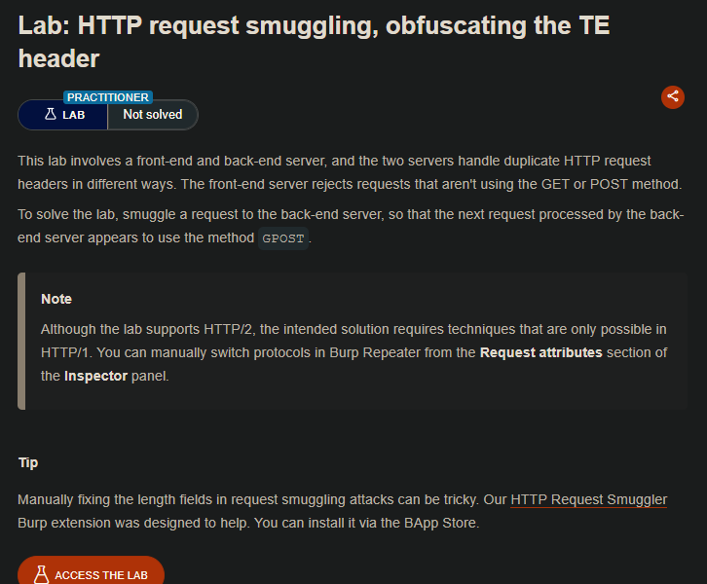
Task: Click the bold Inspector text
Action: coord(95,376)
